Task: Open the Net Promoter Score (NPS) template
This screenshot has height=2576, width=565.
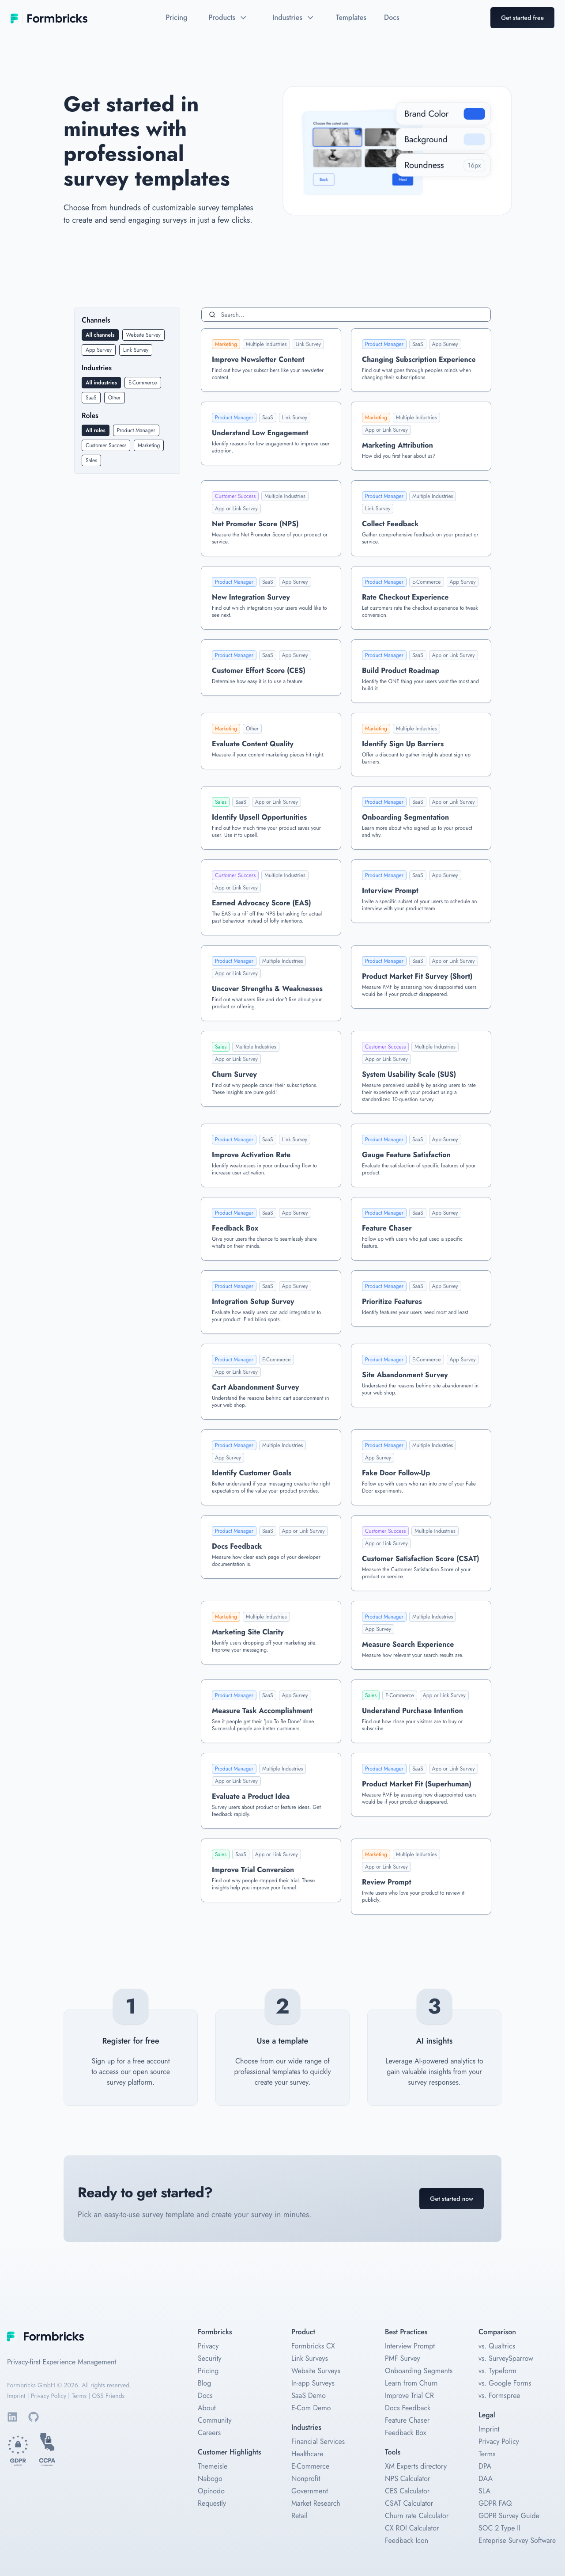Action: (271, 518)
